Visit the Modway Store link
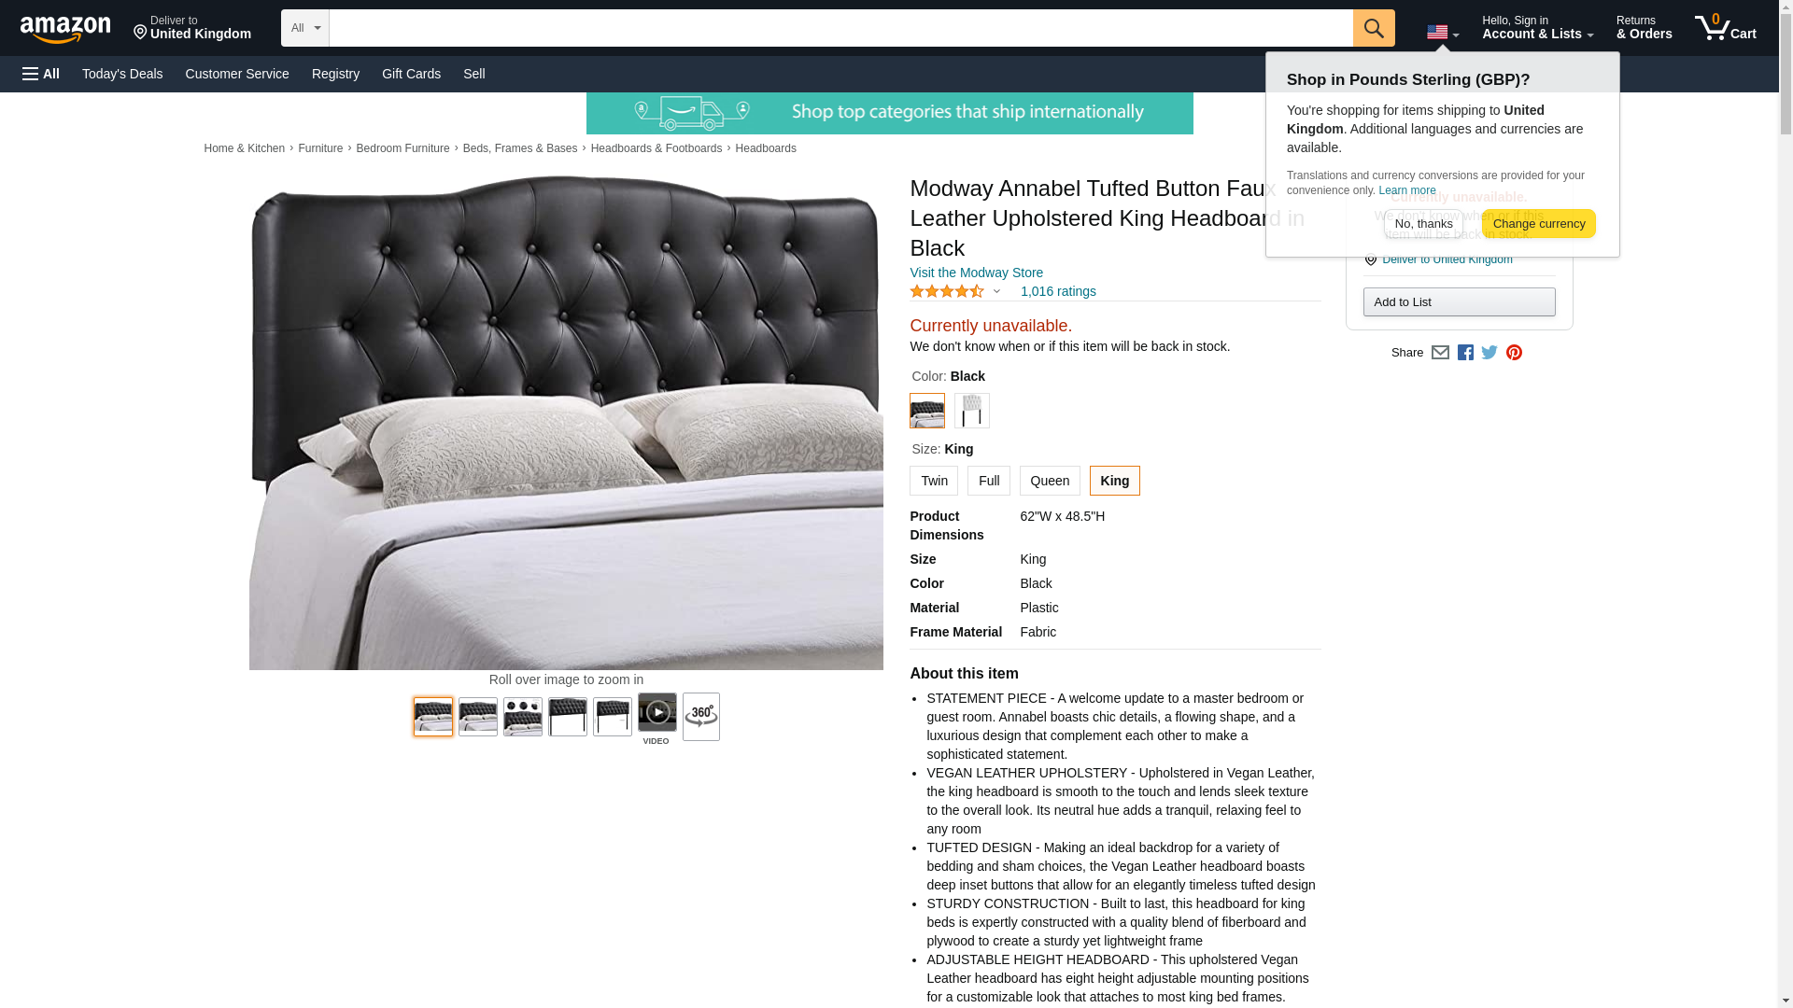Screen dimensions: 1793x1008 (x=976, y=273)
